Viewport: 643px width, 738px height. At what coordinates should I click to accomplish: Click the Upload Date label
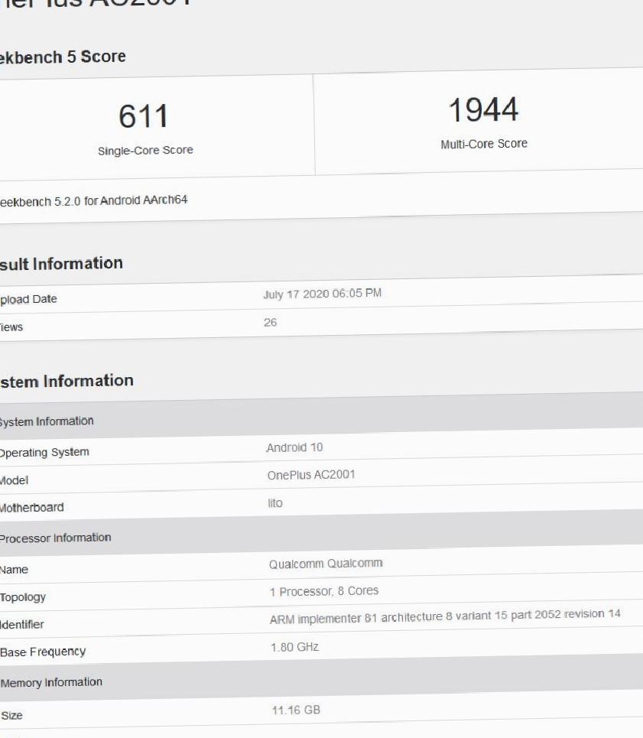[x=28, y=299]
